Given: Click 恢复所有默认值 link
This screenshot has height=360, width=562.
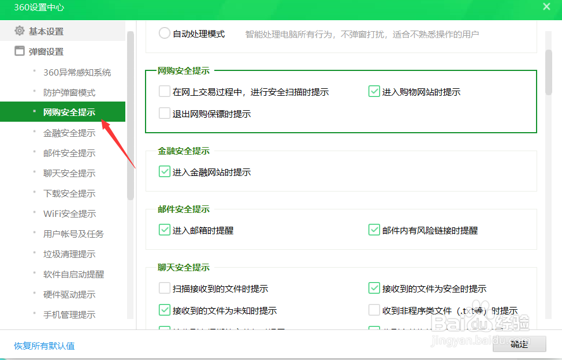Looking at the screenshot, I should click(x=44, y=346).
